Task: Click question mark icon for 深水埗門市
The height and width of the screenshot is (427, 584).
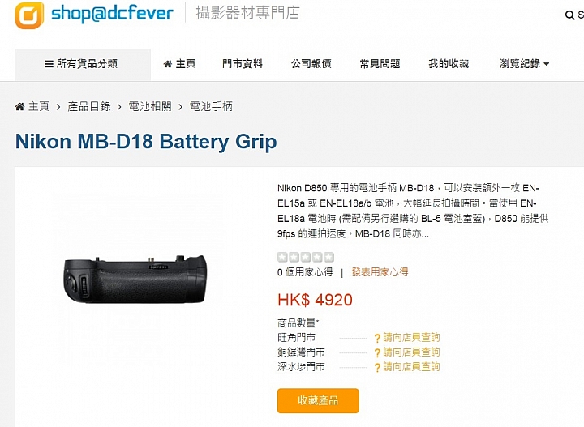Action: 377,368
